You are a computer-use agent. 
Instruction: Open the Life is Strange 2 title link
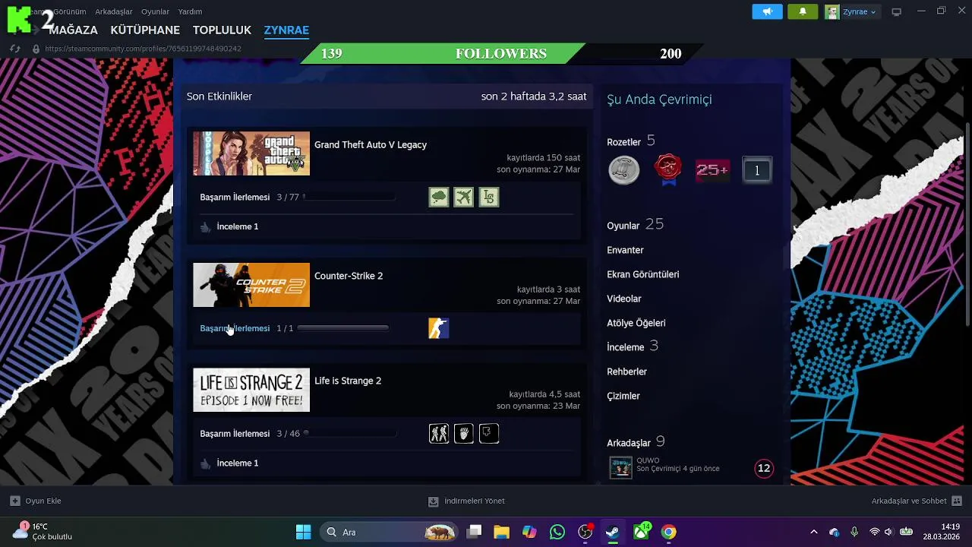pyautogui.click(x=348, y=381)
